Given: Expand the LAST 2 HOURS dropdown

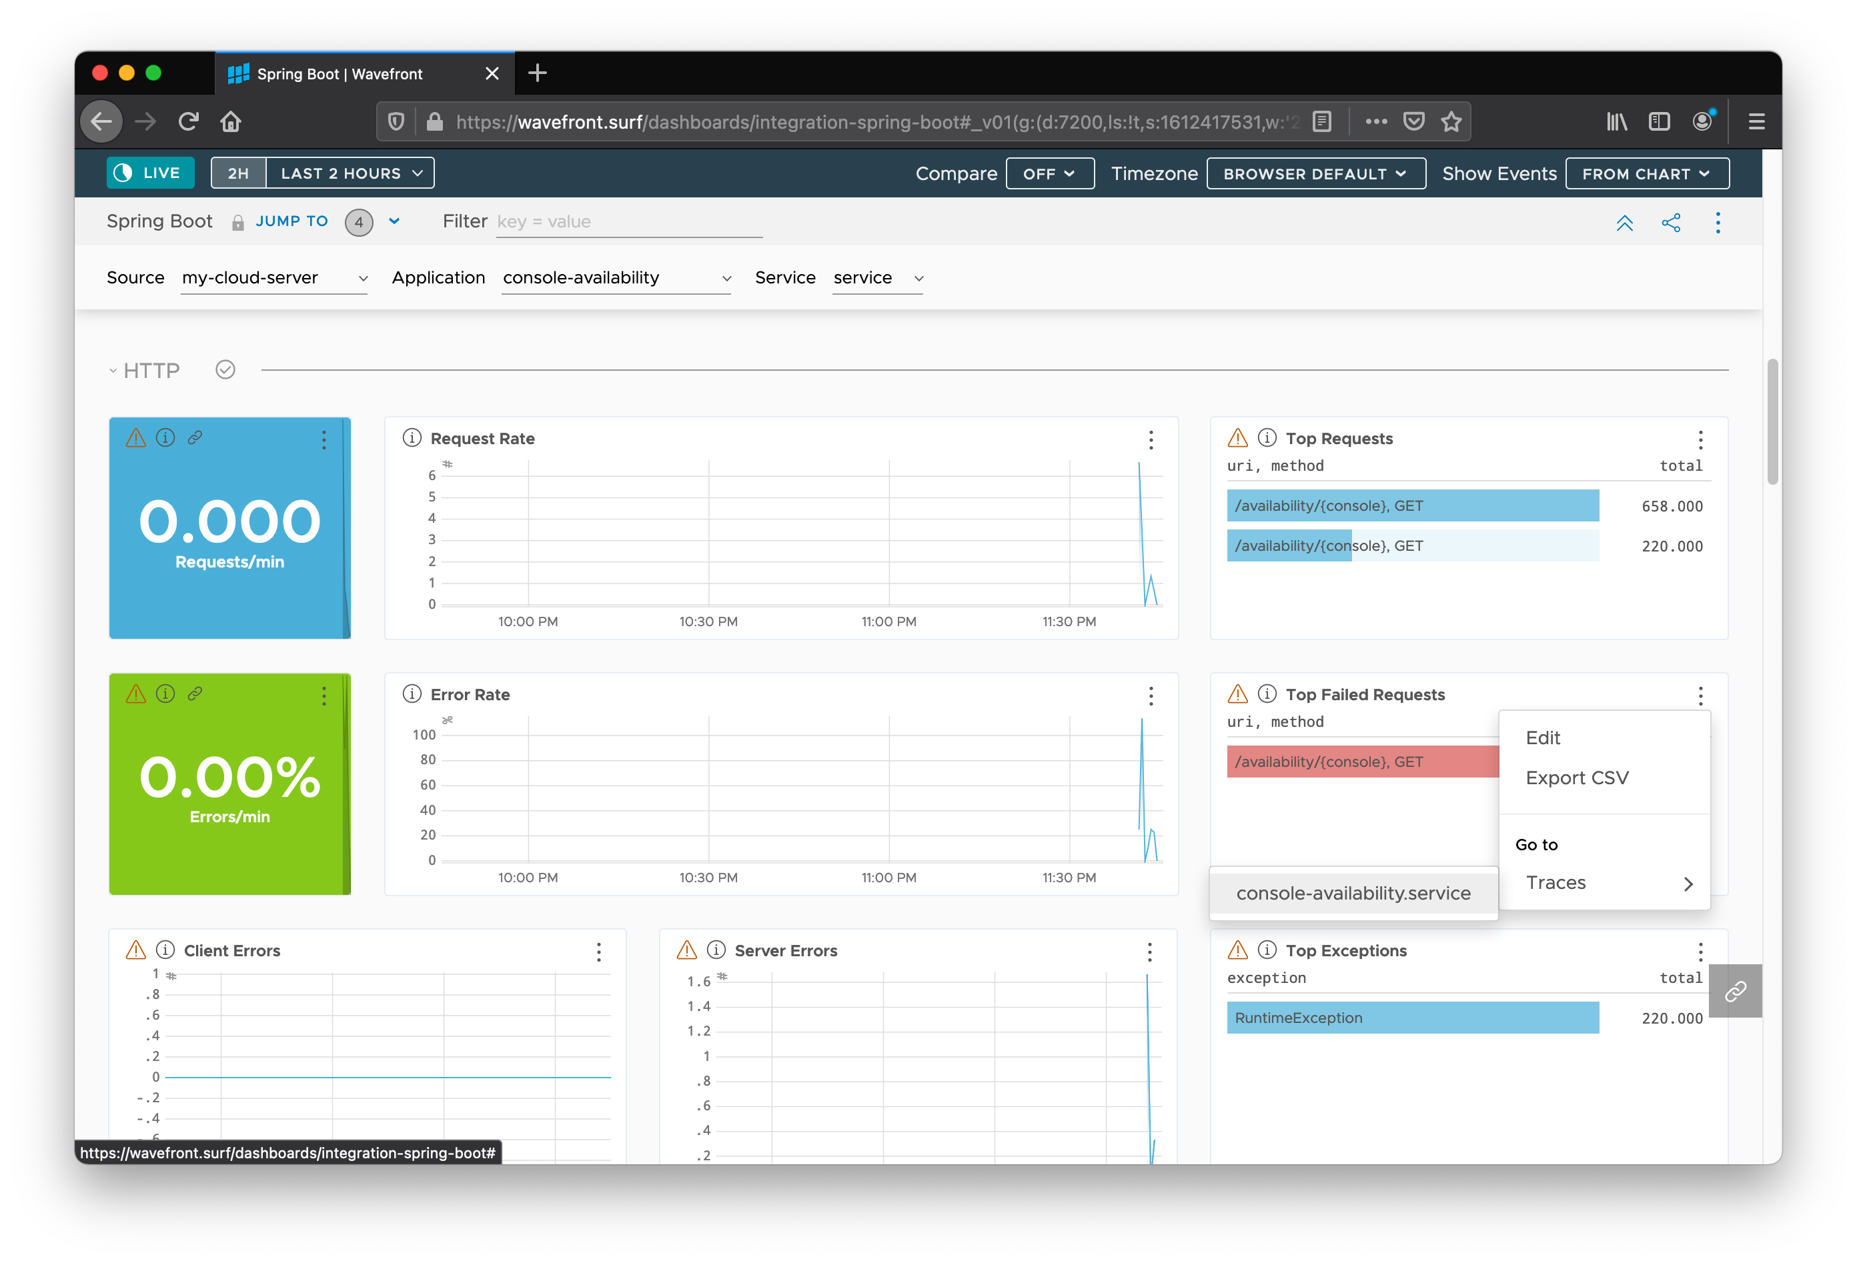Looking at the screenshot, I should (350, 172).
